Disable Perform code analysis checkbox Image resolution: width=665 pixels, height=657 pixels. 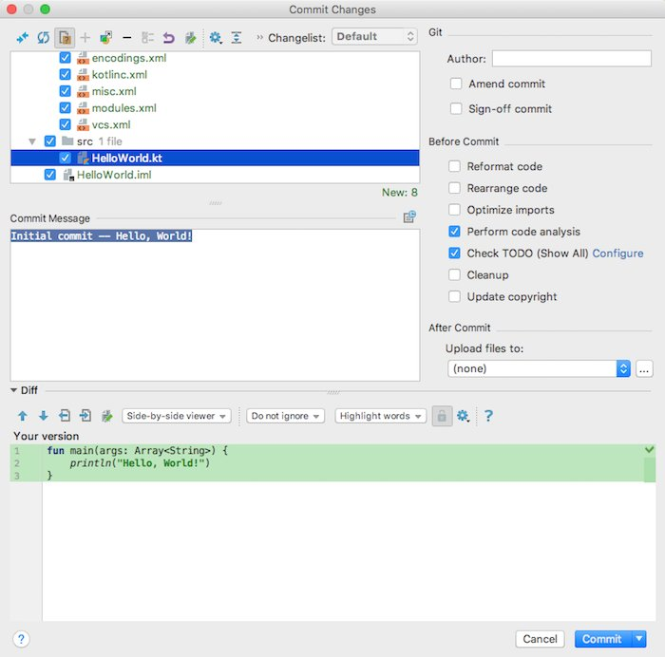coord(454,232)
